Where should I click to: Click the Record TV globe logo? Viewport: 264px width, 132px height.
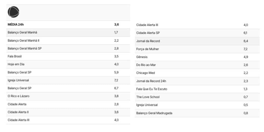(x=13, y=12)
